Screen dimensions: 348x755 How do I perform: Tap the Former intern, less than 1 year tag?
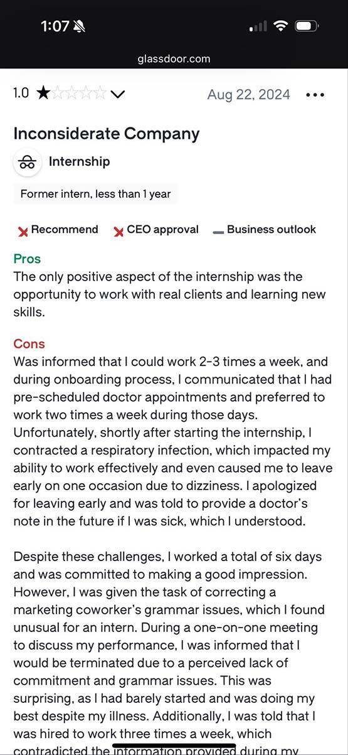[95, 194]
